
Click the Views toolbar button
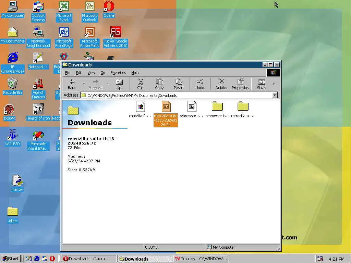(x=262, y=84)
